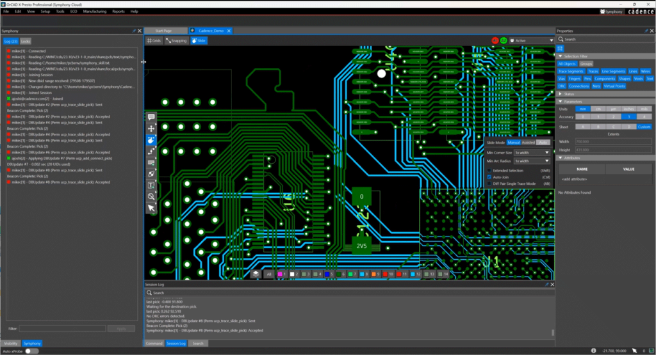Switch to the Locks tab

pyautogui.click(x=26, y=42)
